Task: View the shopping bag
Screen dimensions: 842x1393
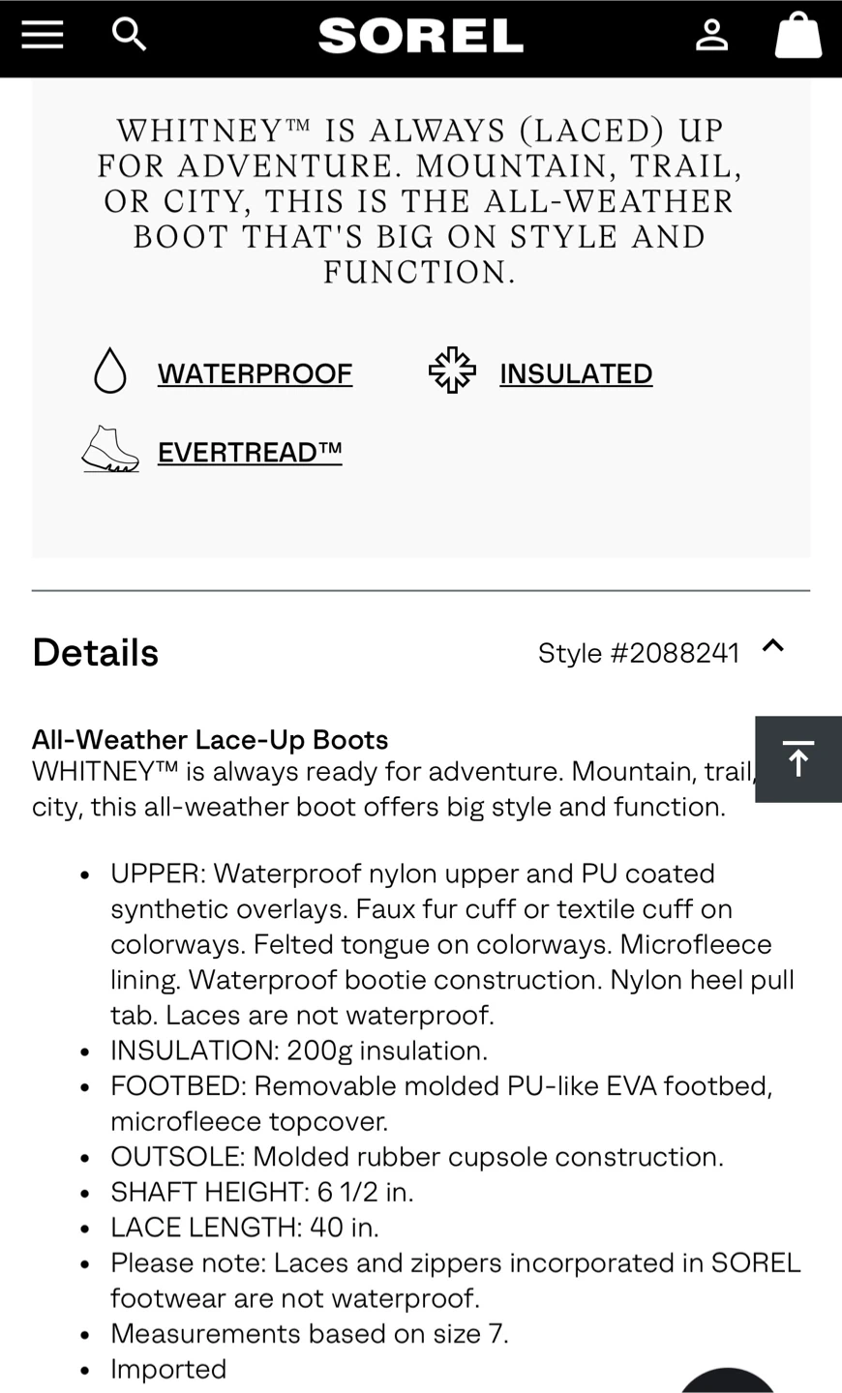Action: click(x=797, y=36)
